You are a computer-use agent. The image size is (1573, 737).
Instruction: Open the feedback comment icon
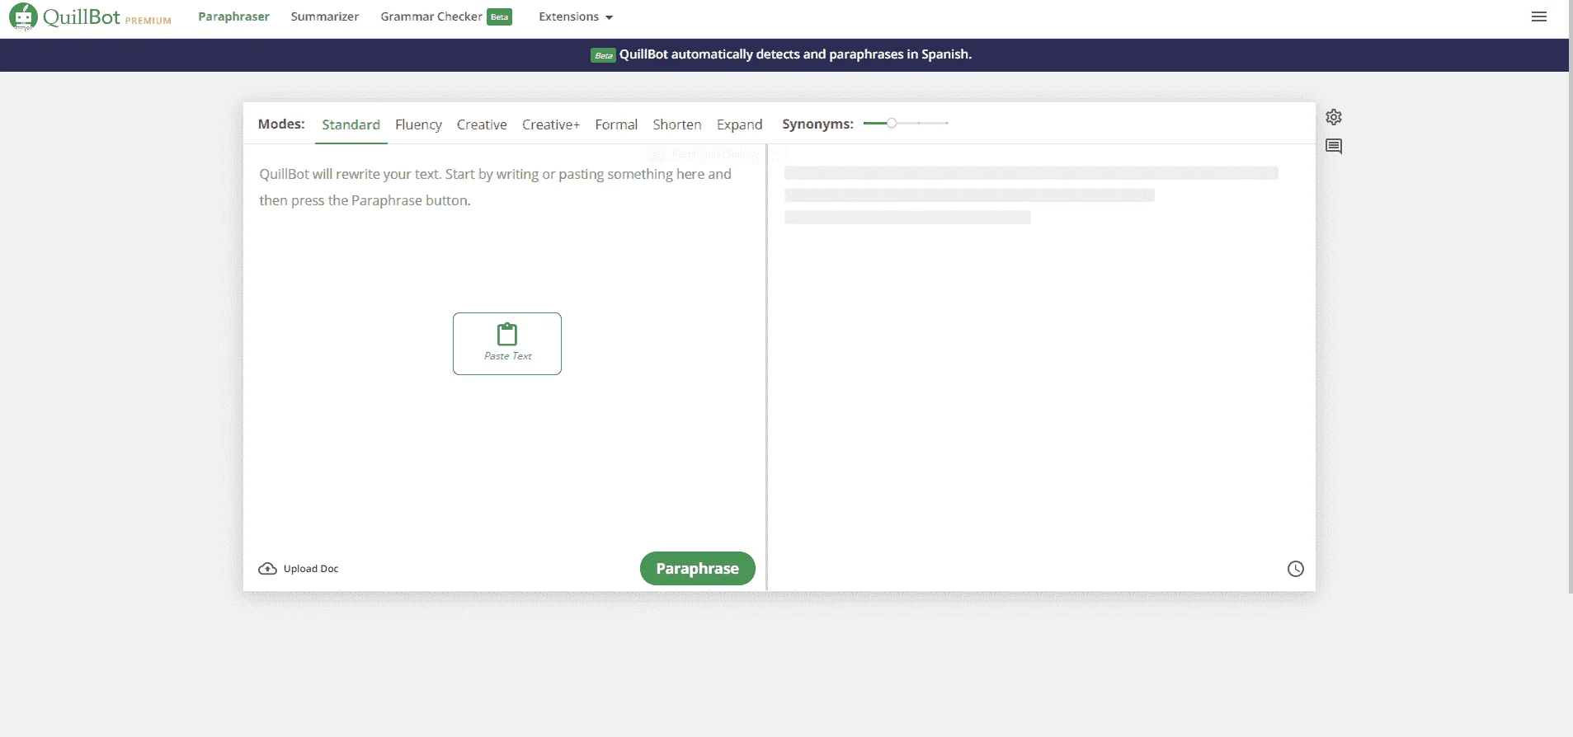[1333, 147]
